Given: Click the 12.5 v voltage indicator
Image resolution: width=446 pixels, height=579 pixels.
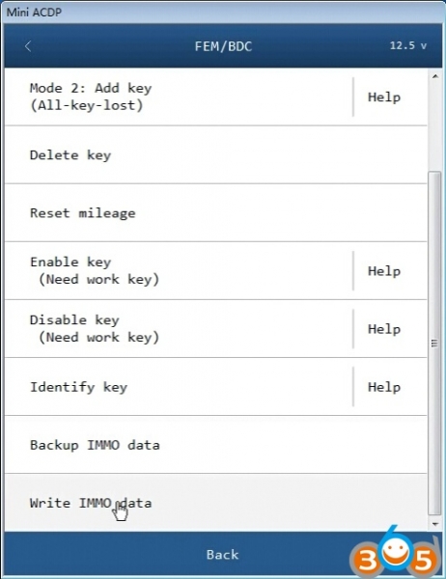Looking at the screenshot, I should click(408, 45).
